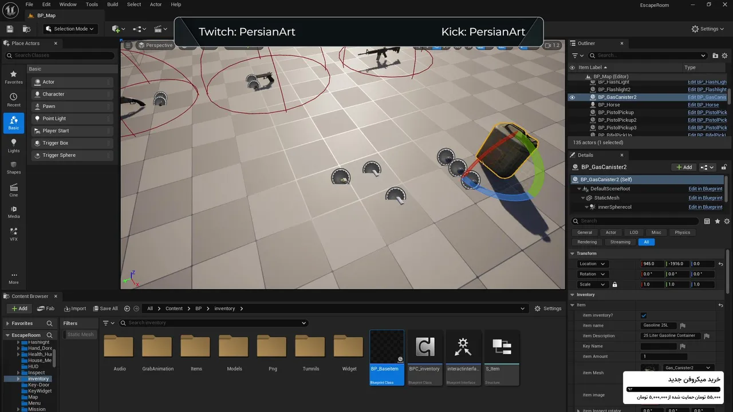Image resolution: width=733 pixels, height=412 pixels.
Task: Click Add button in Details panel
Action: click(x=684, y=167)
